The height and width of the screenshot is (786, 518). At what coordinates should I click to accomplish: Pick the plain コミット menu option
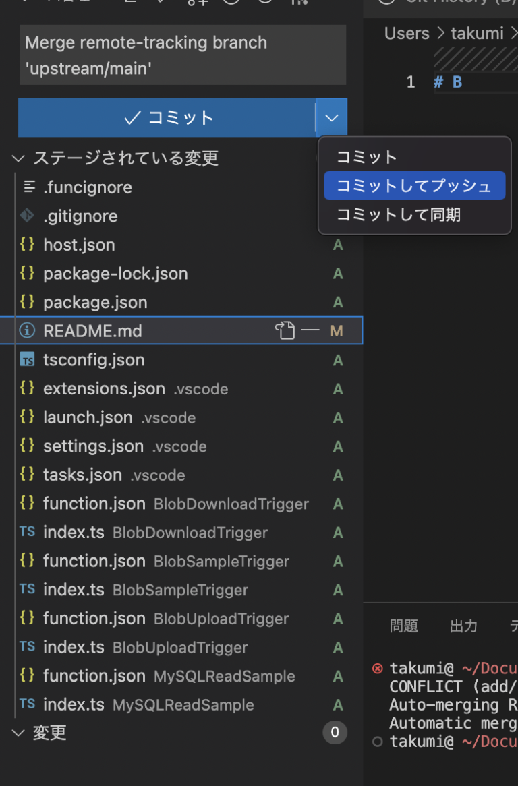[367, 157]
